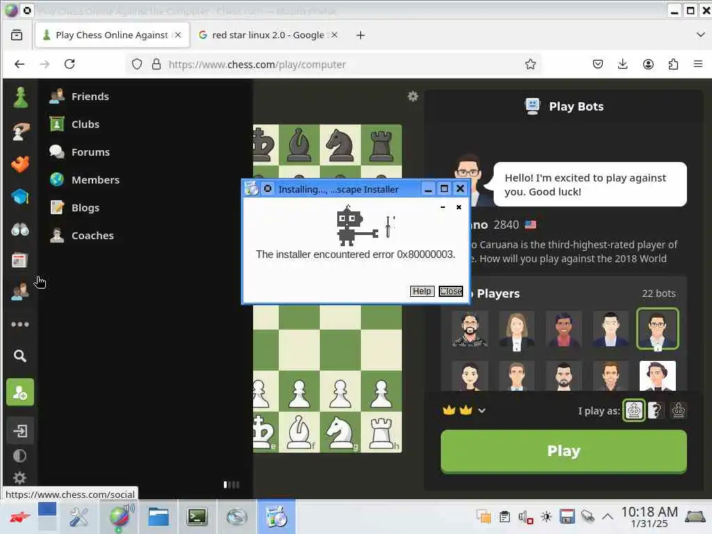Expand the crowns difficulty dropdown
Screen dimensions: 712x534
[x=482, y=410]
